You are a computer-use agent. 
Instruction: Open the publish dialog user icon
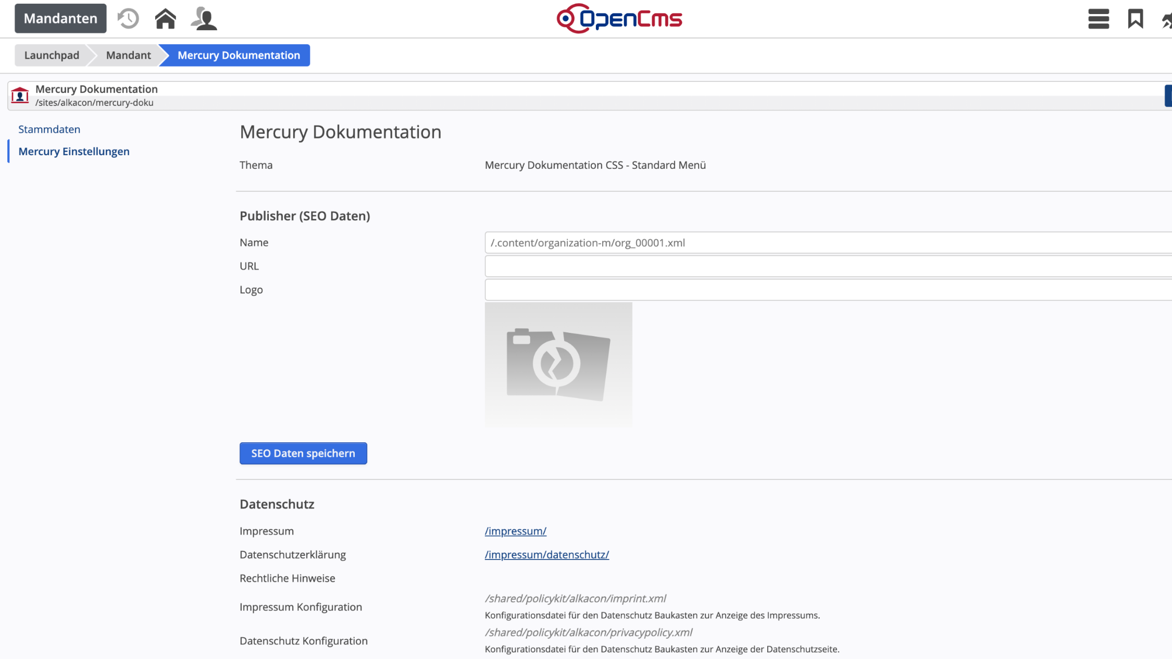click(x=204, y=18)
